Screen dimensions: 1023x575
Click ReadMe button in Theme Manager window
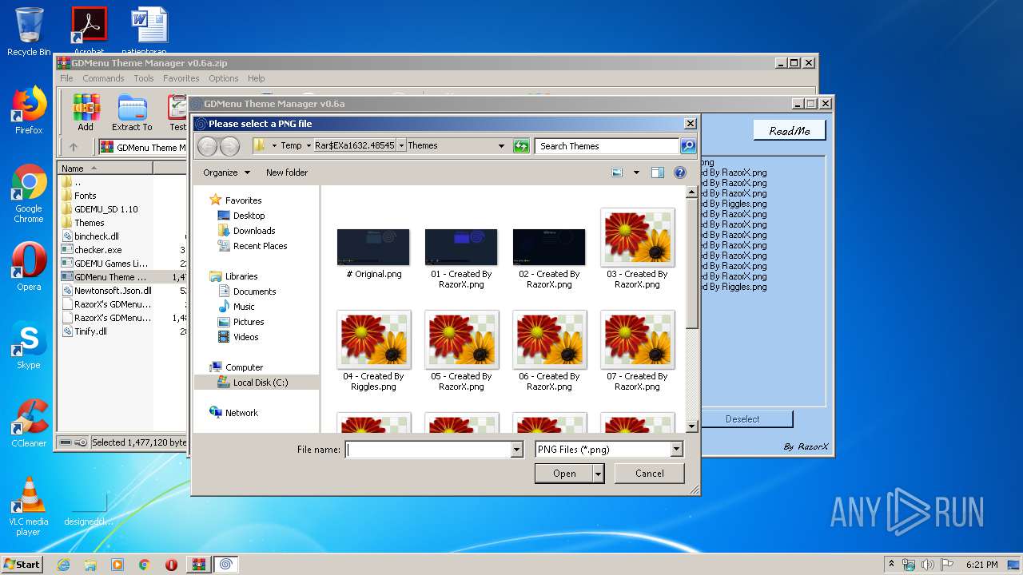click(790, 130)
